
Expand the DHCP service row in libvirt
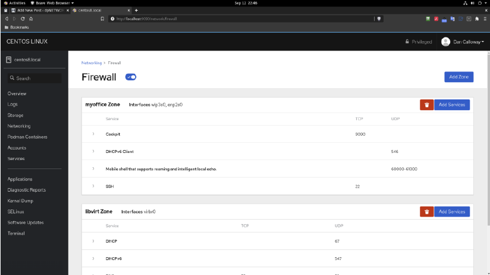pos(93,241)
